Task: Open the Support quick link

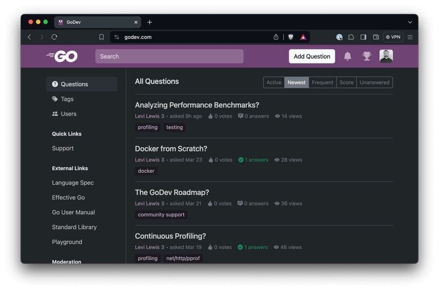Action: [63, 148]
